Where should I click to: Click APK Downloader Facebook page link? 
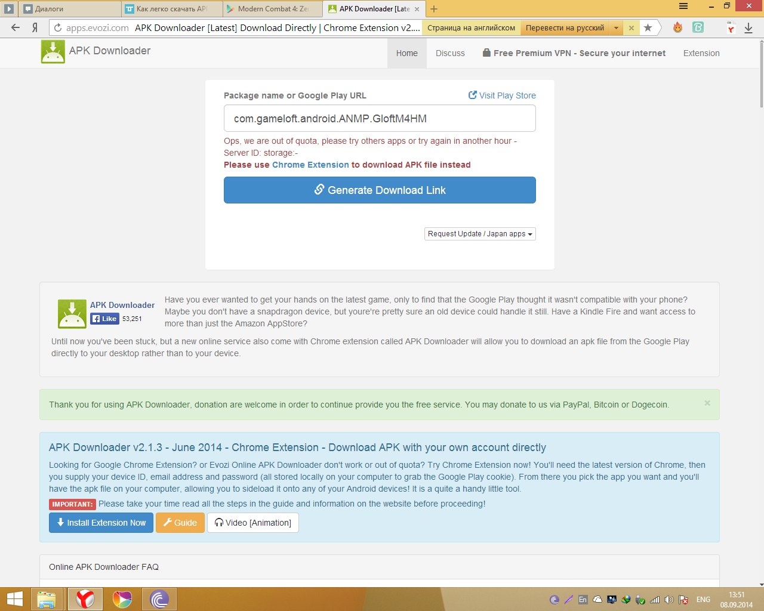[x=122, y=305]
